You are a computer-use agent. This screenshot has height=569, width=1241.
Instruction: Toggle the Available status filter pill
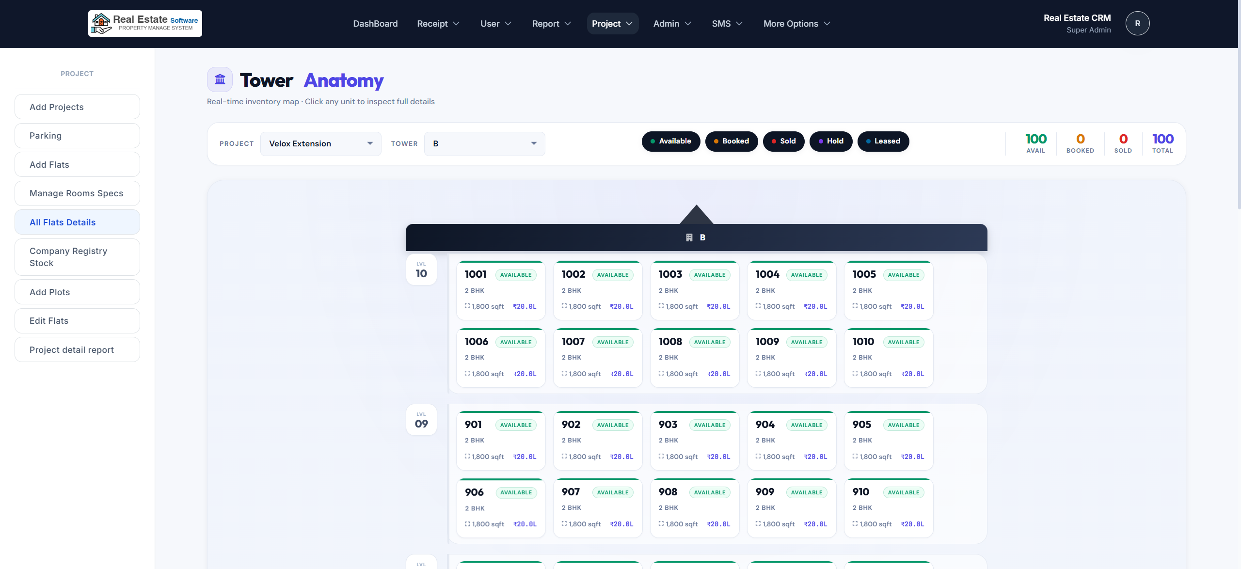[x=670, y=141]
